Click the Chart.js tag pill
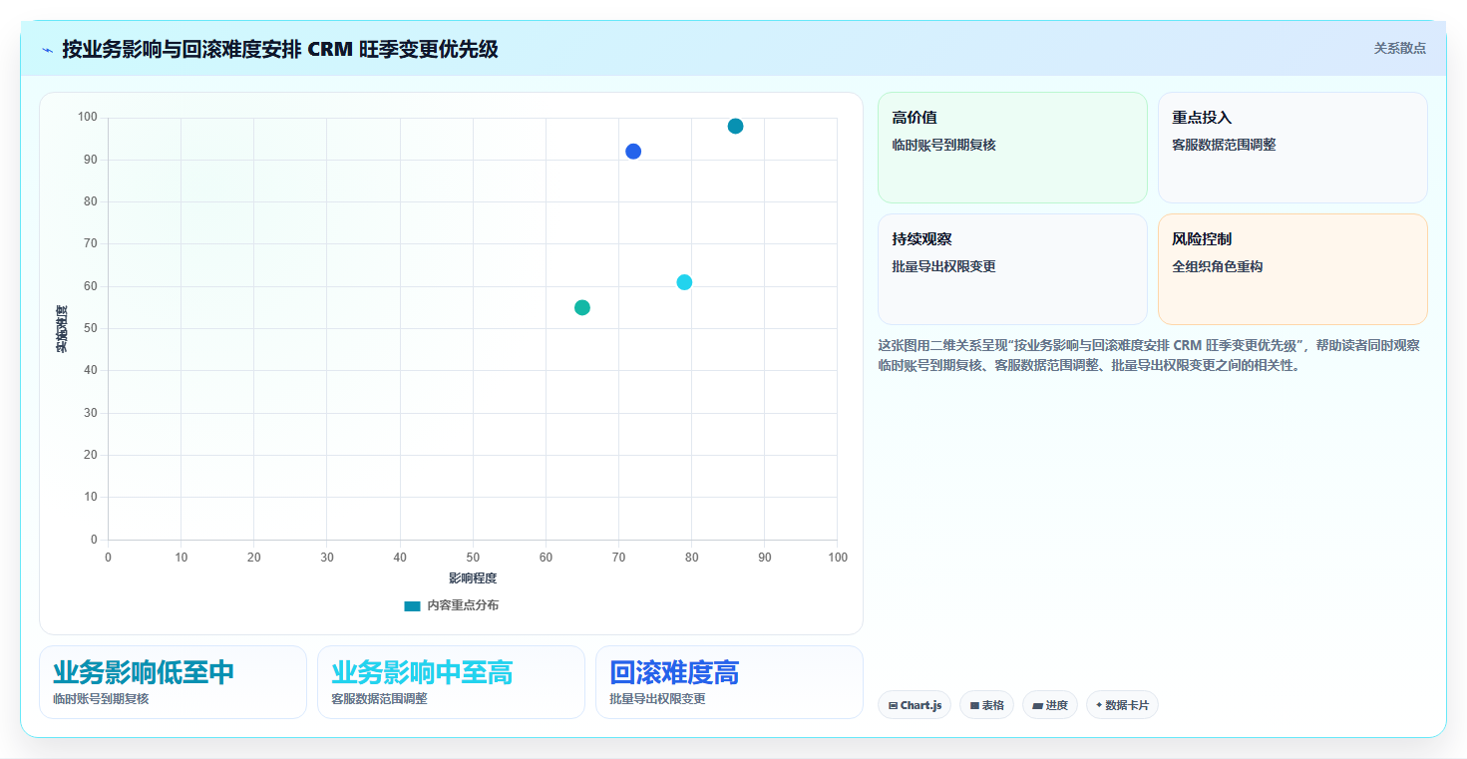 (915, 705)
